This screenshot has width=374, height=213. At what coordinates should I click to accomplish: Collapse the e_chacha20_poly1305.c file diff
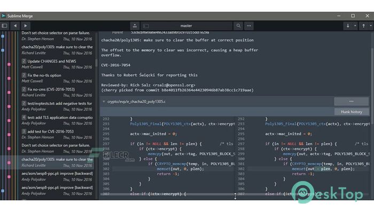(x=104, y=102)
